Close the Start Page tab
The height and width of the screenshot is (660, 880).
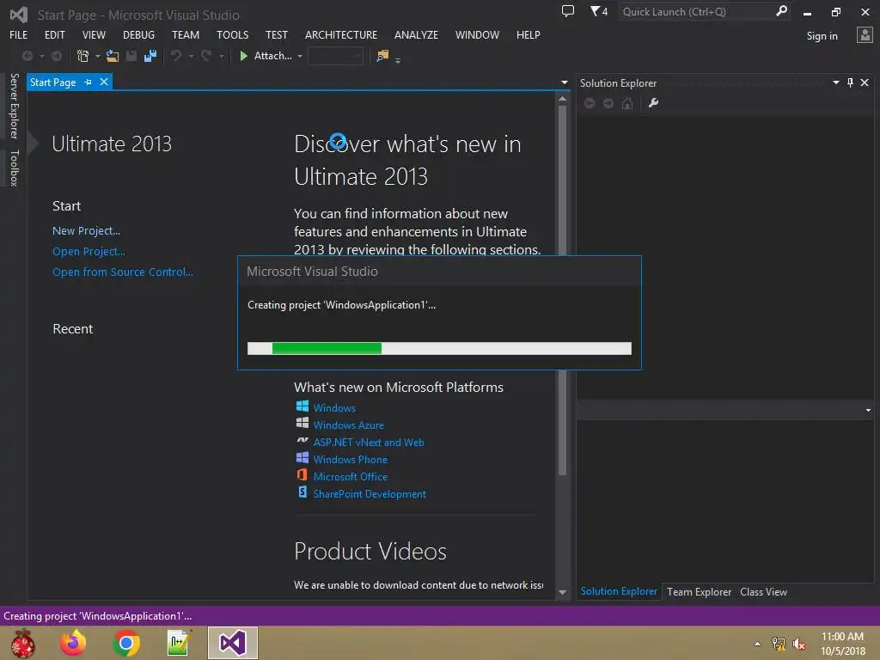[104, 82]
